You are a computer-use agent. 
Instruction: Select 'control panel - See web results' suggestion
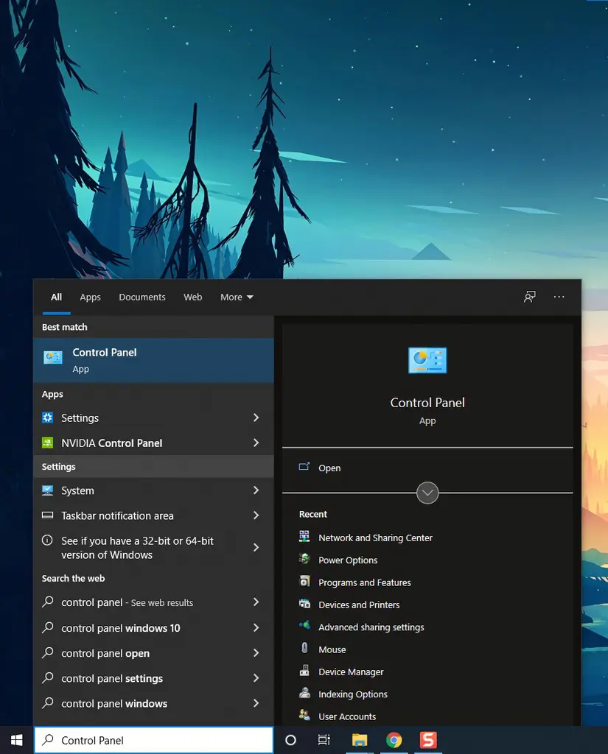point(127,602)
